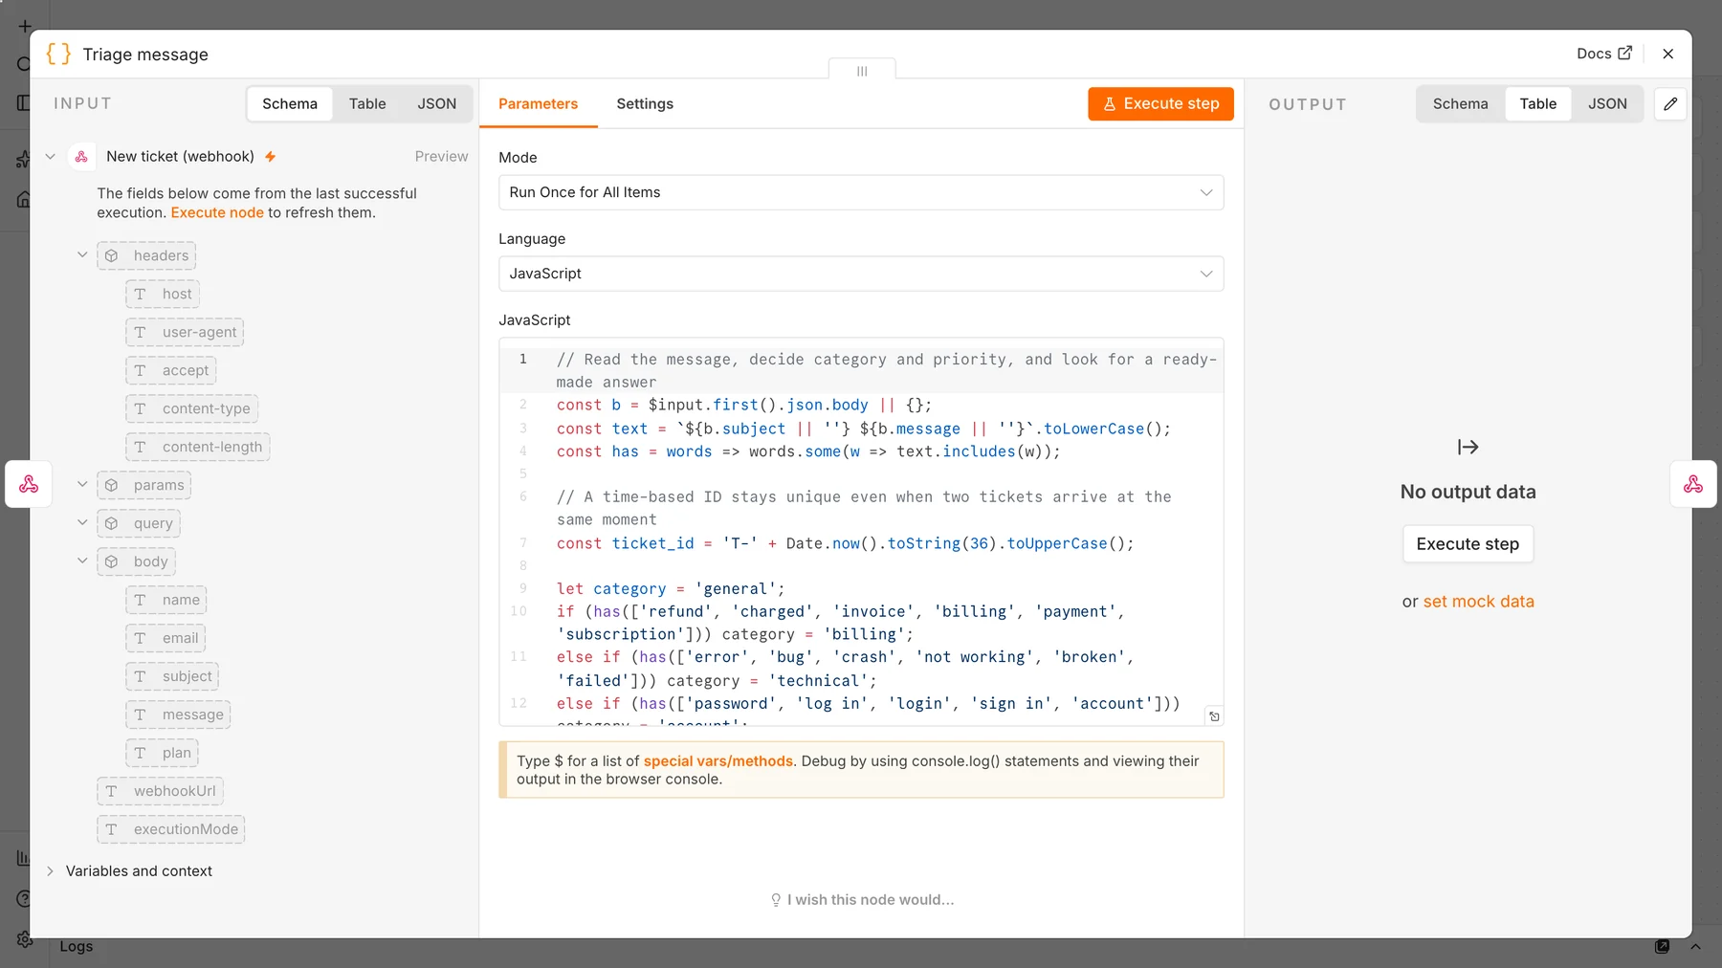Select the user-agent field pill
Viewport: 1722px width, 968px height.
[x=185, y=332]
